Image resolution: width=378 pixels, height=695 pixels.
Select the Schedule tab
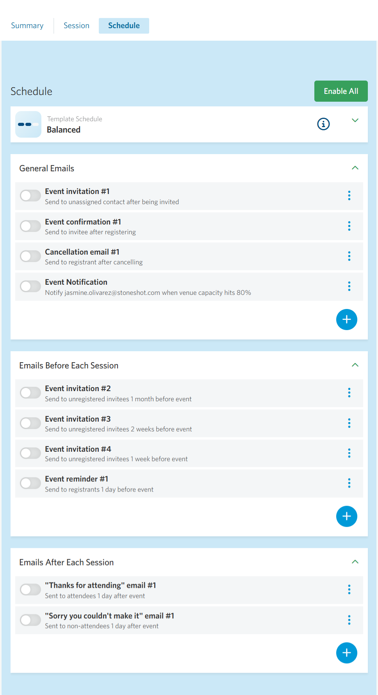[x=124, y=25]
